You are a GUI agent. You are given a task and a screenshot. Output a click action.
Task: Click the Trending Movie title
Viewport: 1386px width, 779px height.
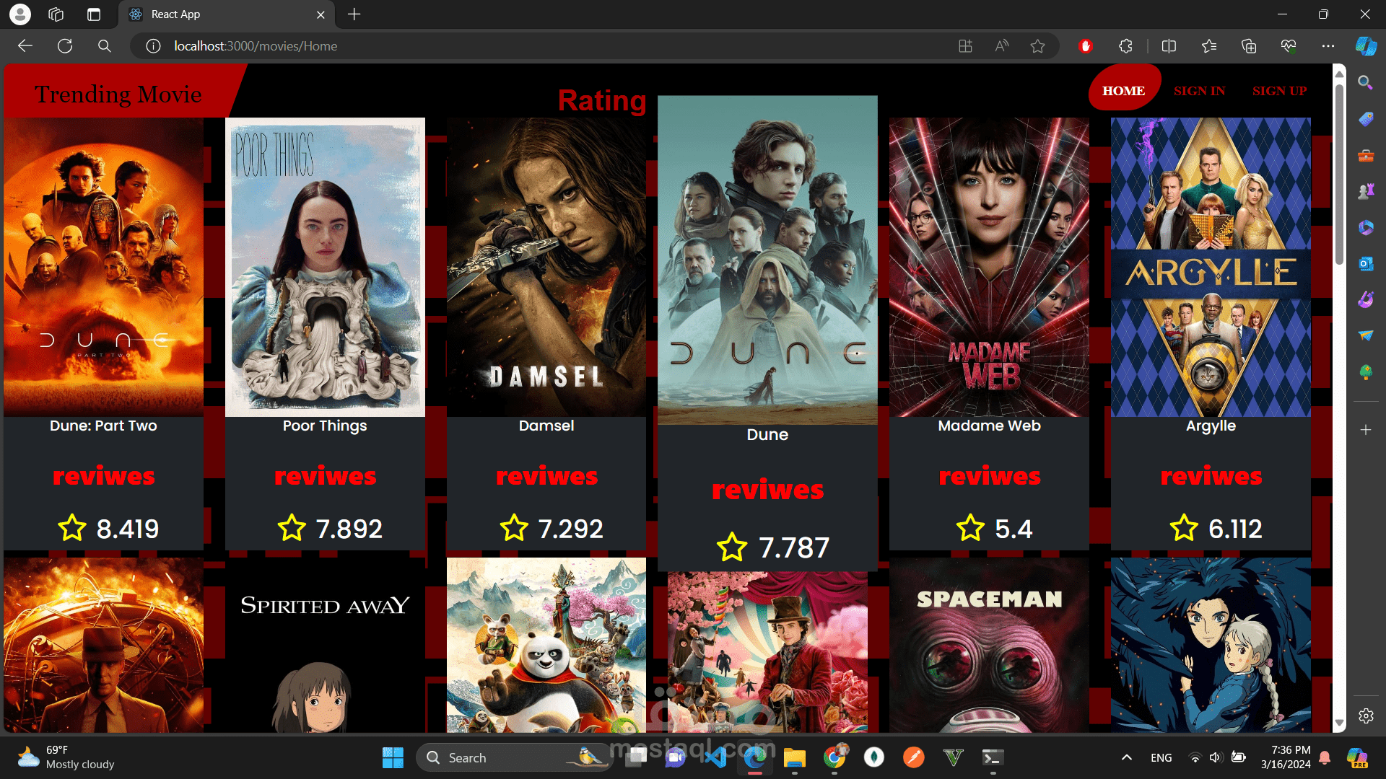118,94
